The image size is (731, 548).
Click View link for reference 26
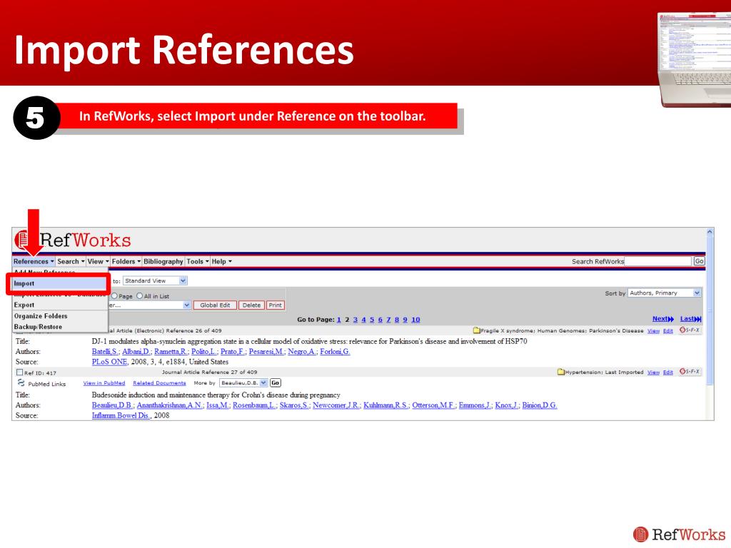pos(653,331)
